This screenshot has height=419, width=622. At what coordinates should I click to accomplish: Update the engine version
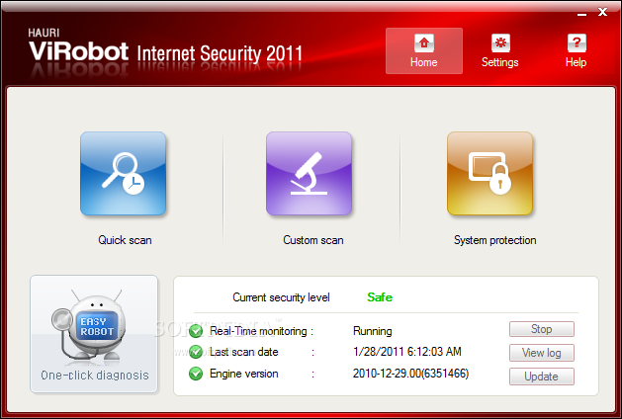[542, 377]
